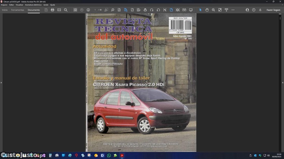Screen dimensions: 284x159
Task: Click the rotate clockwise icon
Action: pos(151,10)
